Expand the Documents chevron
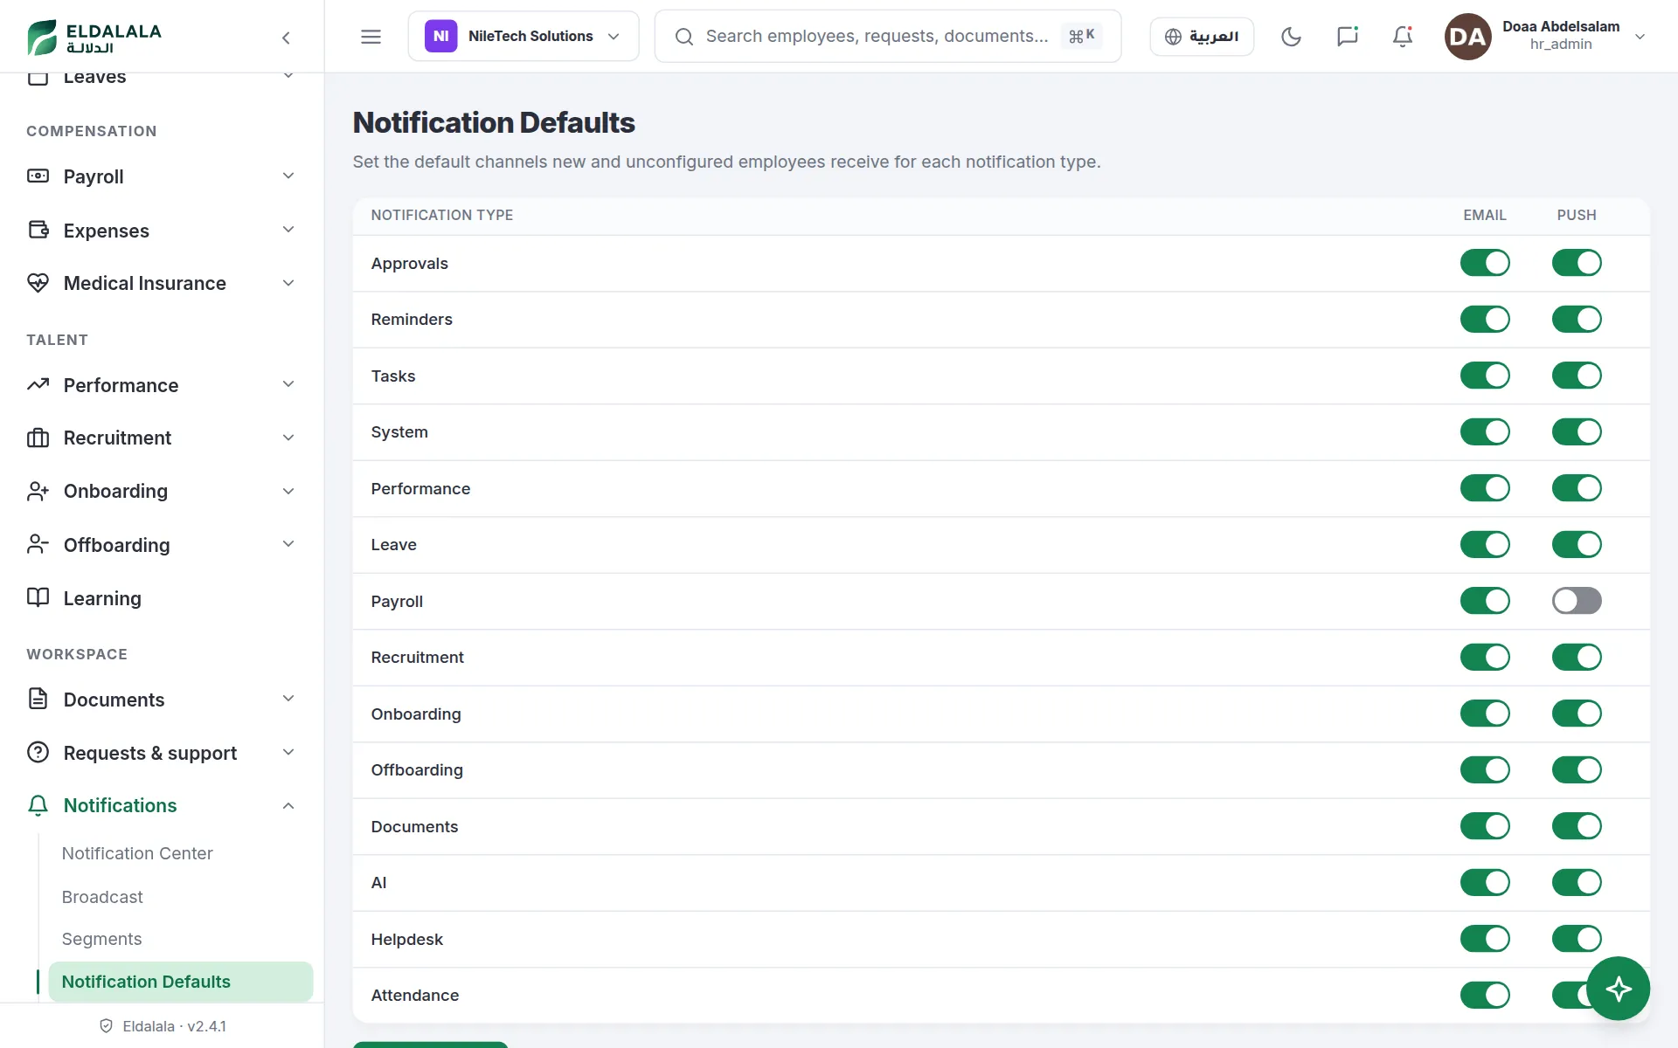Screen dimensions: 1678x1048 288,699
